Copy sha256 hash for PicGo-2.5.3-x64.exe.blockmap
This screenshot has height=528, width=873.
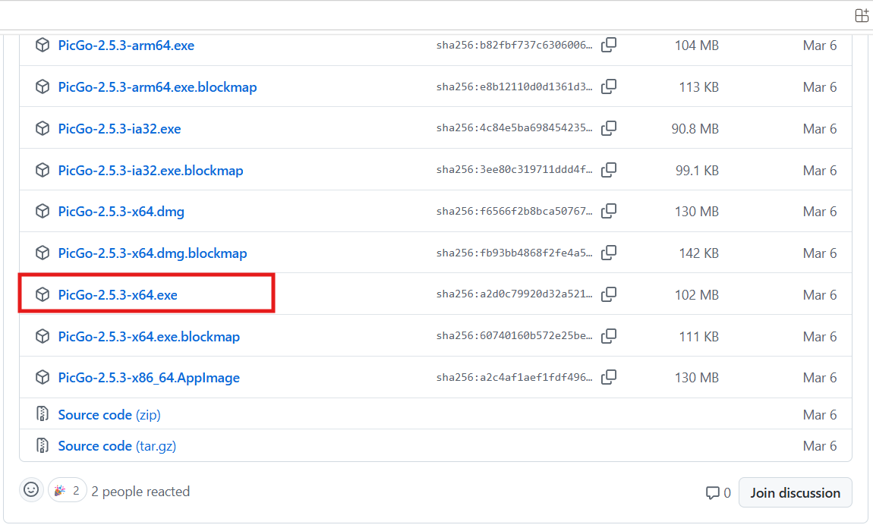tap(609, 336)
